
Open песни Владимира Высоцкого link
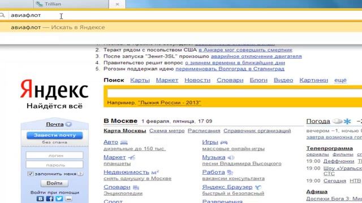pyautogui.click(x=242, y=164)
